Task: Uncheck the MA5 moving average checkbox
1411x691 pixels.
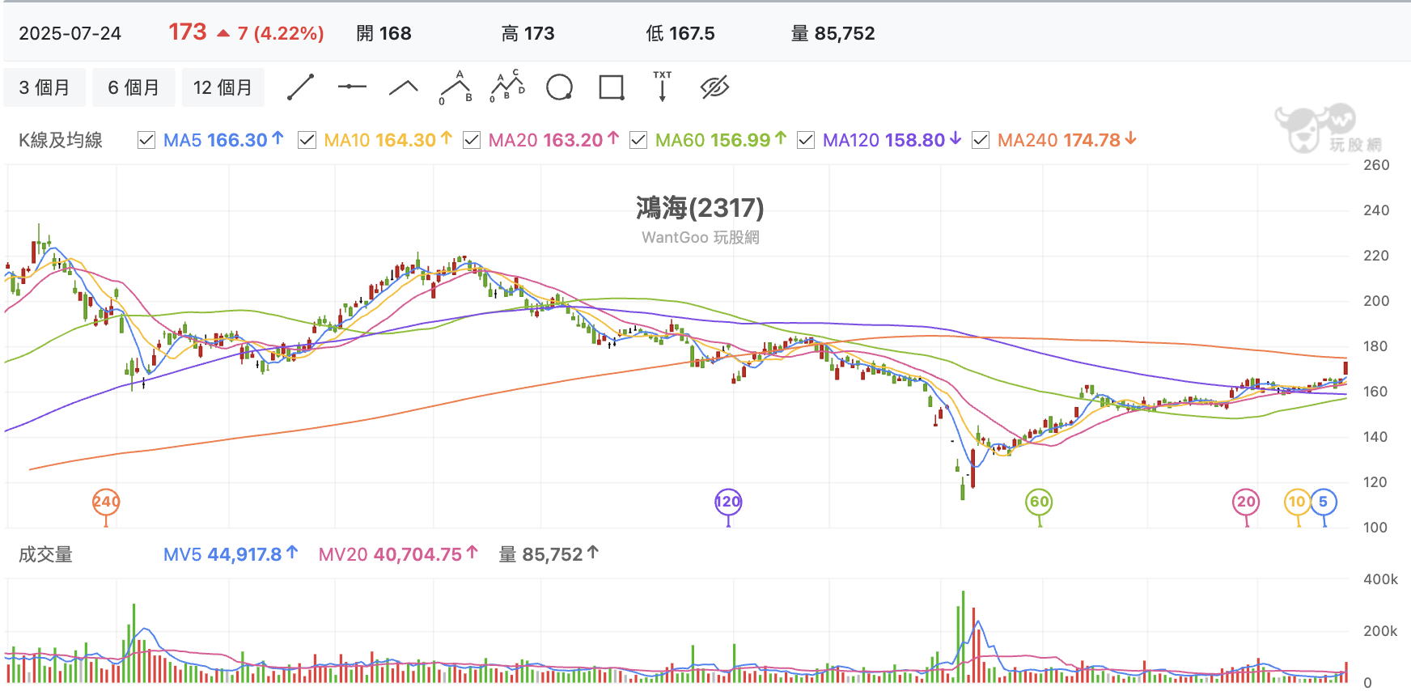Action: pos(146,140)
